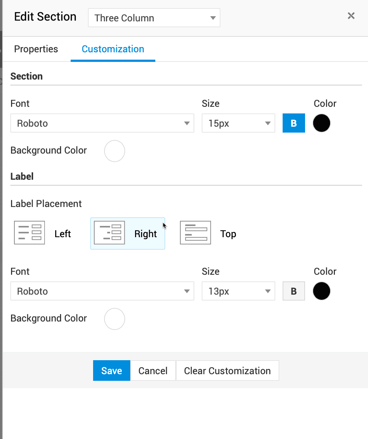This screenshot has width=368, height=439.
Task: Pick the Top label placement icon
Action: pyautogui.click(x=195, y=233)
